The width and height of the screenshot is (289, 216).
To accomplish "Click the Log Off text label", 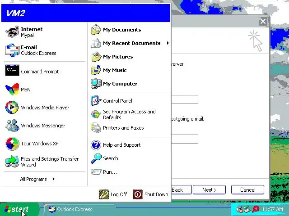I will coord(119,194).
